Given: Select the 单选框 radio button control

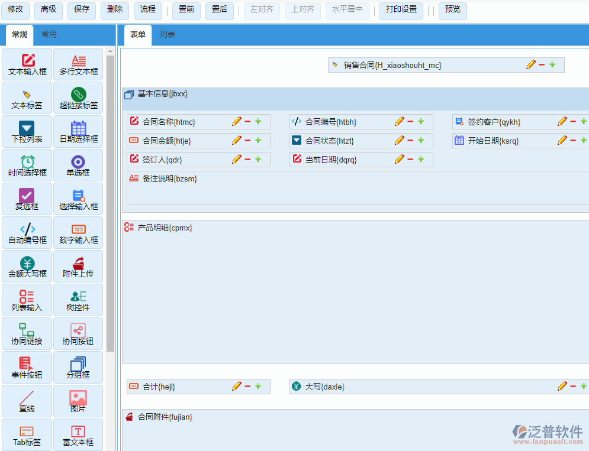Looking at the screenshot, I should (x=78, y=166).
